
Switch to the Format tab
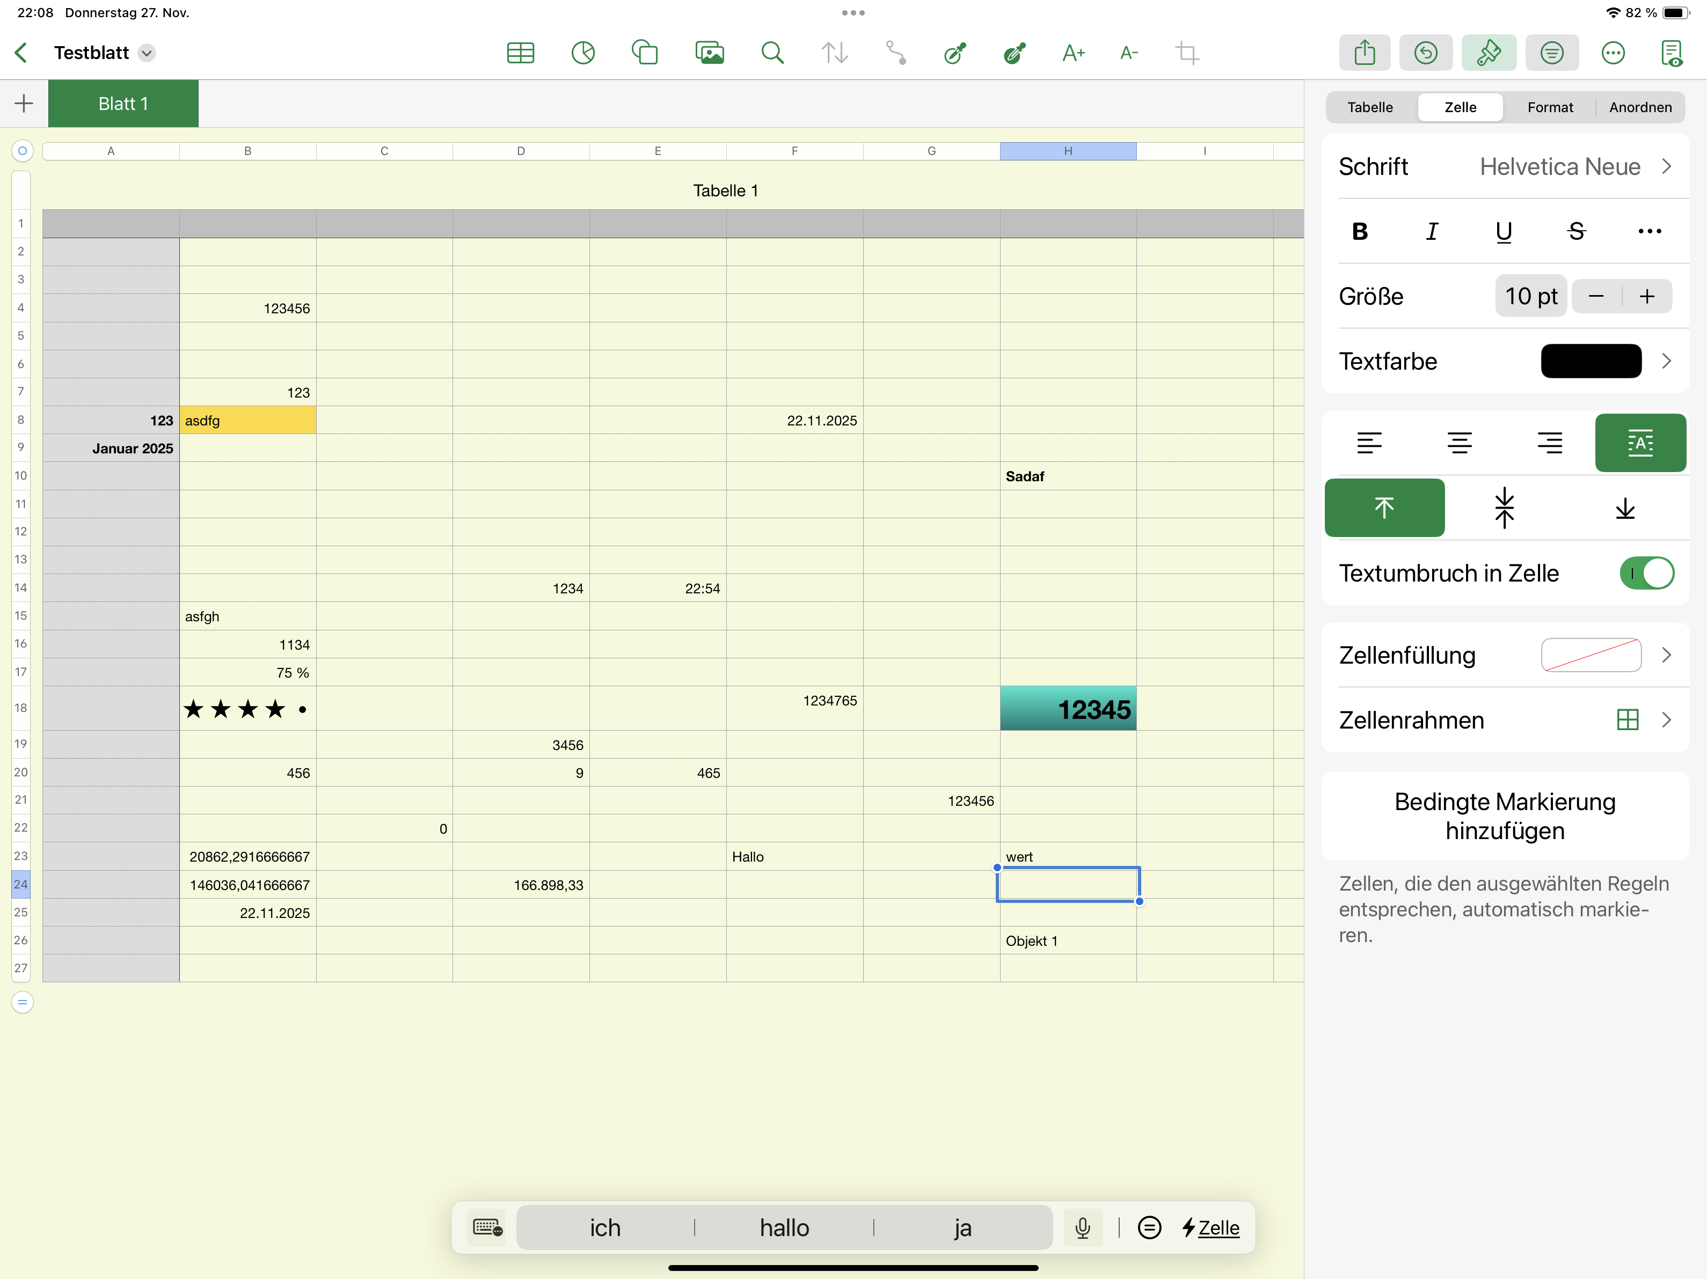point(1550,107)
